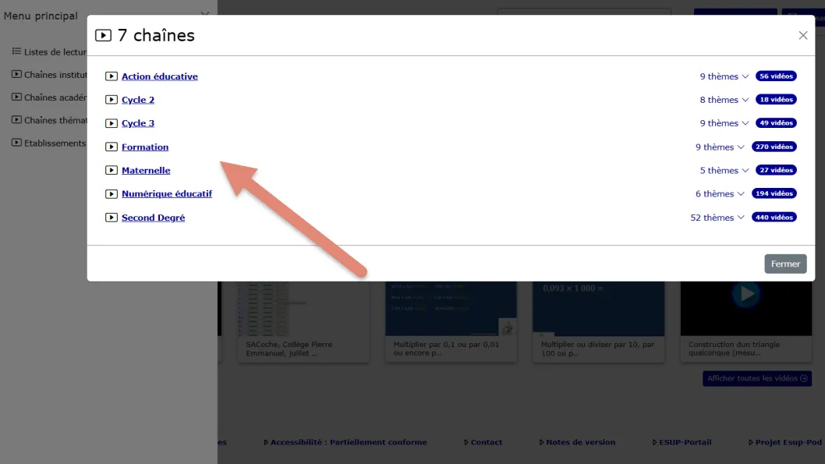The image size is (825, 464).
Task: Click the Chaînes académiques sidebar icon
Action: coord(17,97)
